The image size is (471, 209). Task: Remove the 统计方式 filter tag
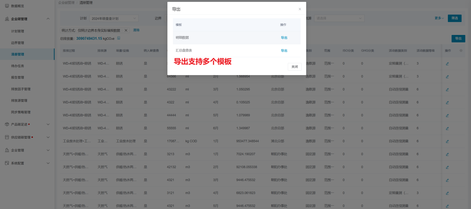(x=126, y=30)
